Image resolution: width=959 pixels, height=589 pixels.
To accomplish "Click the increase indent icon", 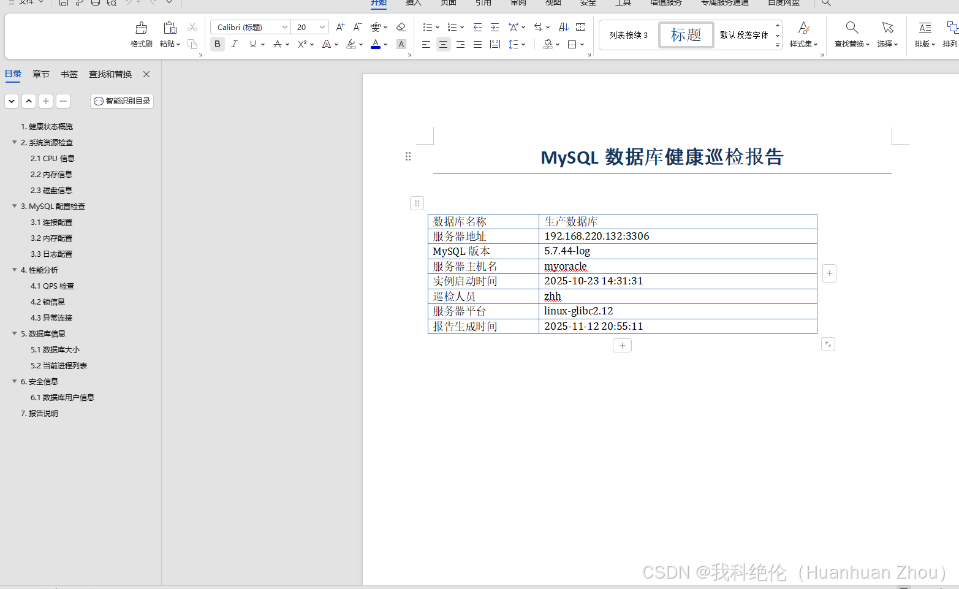I will (x=495, y=27).
